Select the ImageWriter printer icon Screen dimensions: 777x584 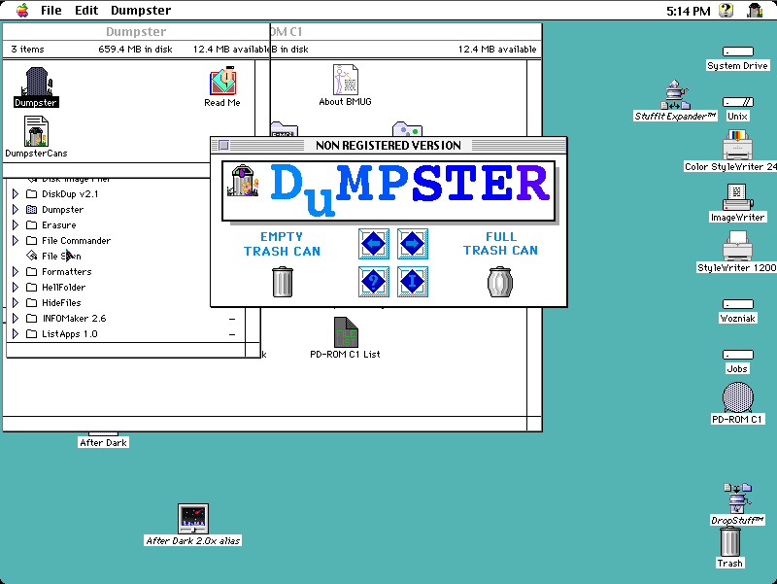[x=737, y=197]
